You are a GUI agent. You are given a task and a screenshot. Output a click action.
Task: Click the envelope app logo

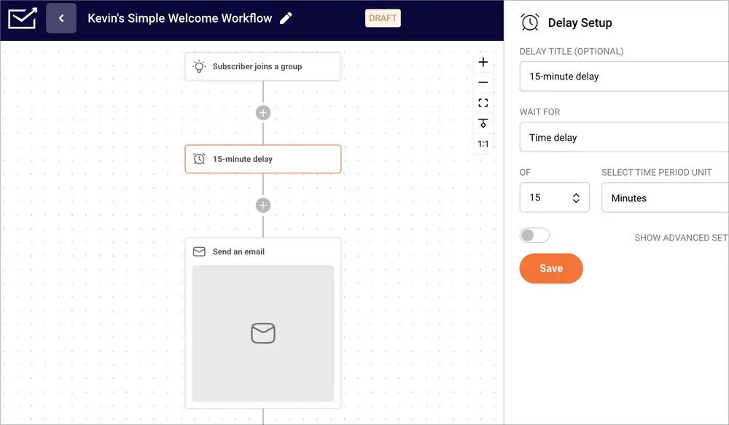23,18
